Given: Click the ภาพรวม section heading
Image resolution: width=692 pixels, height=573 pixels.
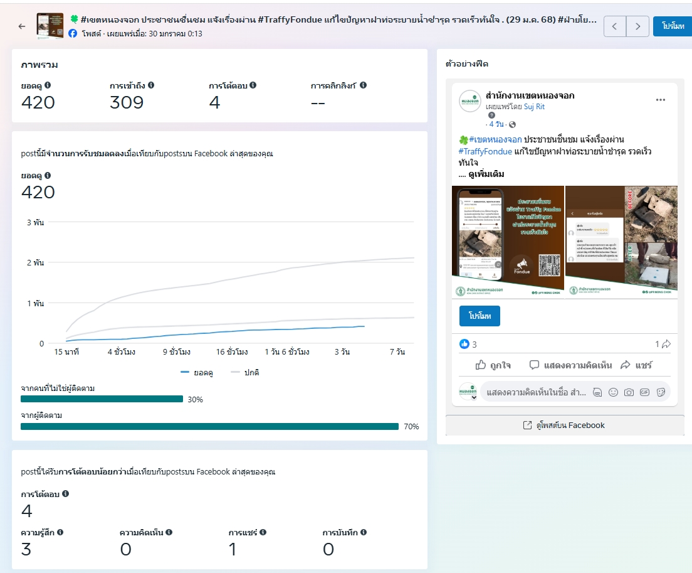Looking at the screenshot, I should click(39, 65).
